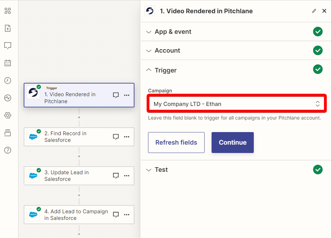
Task: Rename step with the pencil edit icon
Action: pyautogui.click(x=314, y=11)
